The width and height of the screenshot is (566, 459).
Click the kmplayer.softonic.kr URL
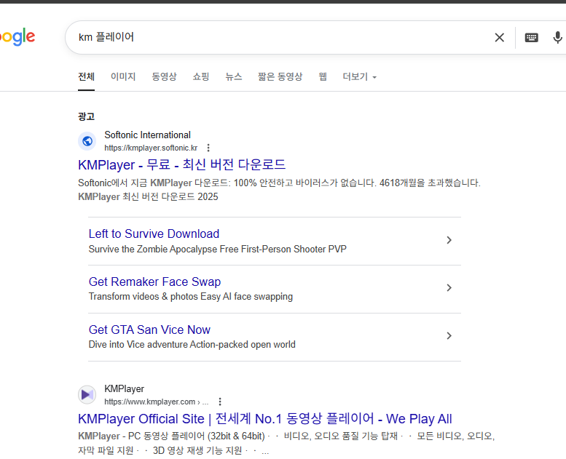[x=151, y=148]
